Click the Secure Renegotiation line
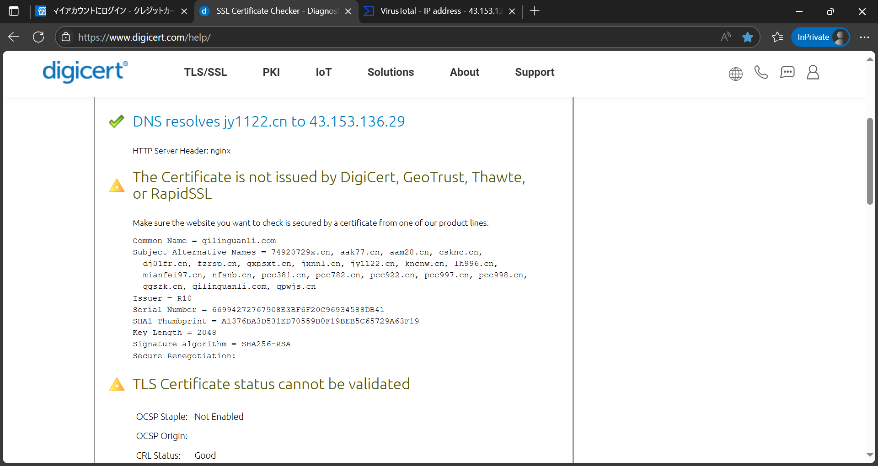 (x=184, y=356)
